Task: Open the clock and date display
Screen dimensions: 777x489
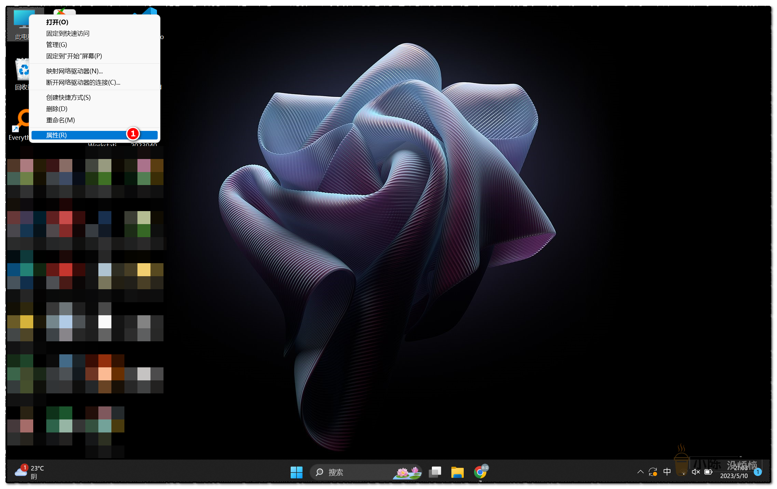Action: [734, 472]
